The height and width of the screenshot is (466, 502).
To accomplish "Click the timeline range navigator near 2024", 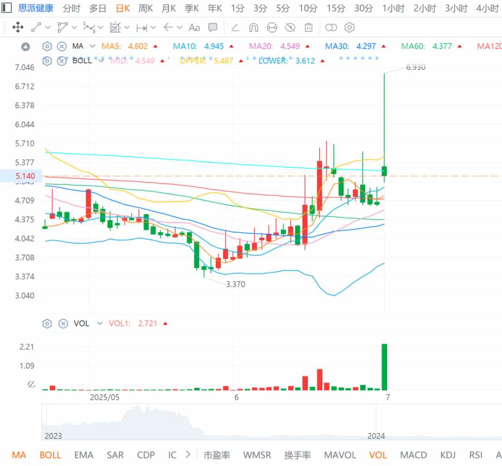I will click(376, 422).
